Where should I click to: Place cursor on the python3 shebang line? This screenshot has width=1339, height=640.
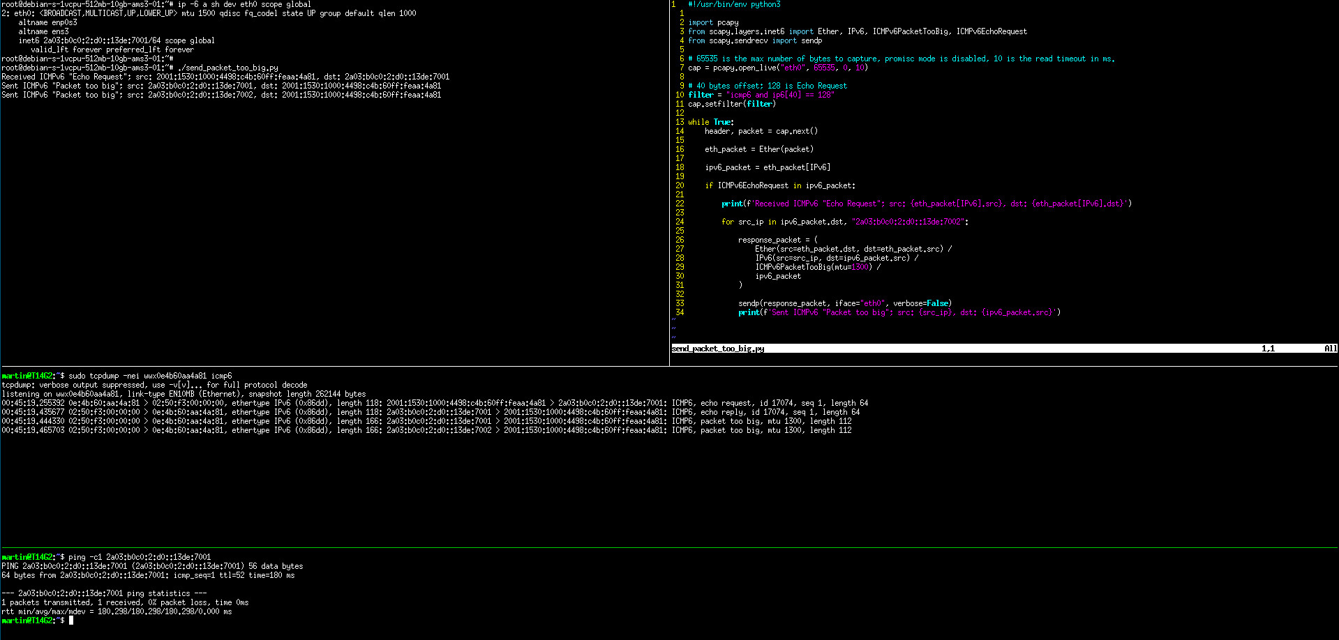(734, 5)
